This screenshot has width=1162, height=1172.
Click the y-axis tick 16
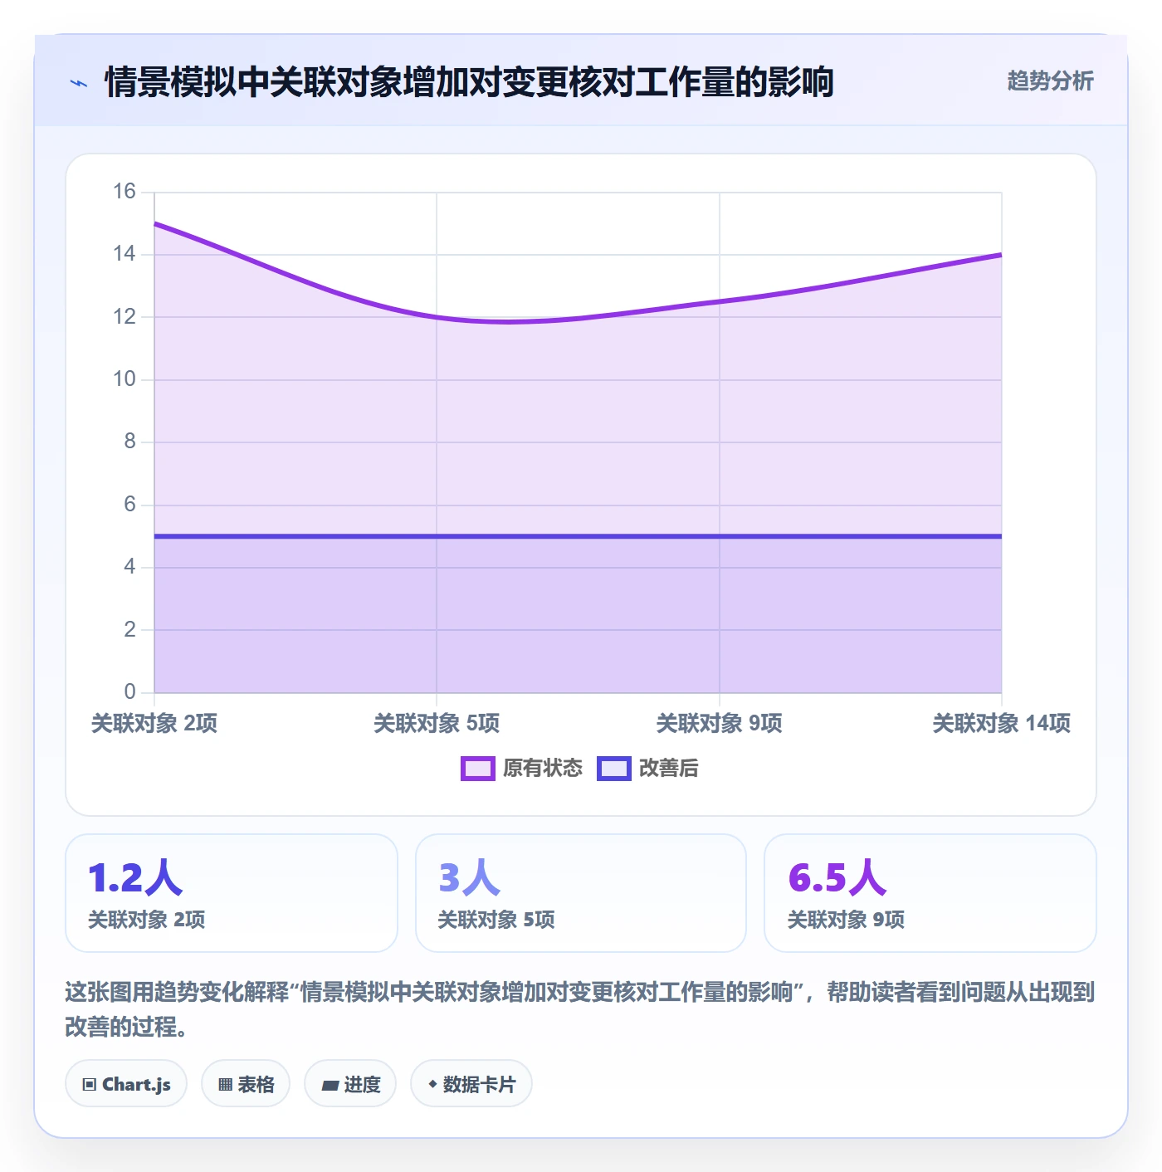click(124, 192)
